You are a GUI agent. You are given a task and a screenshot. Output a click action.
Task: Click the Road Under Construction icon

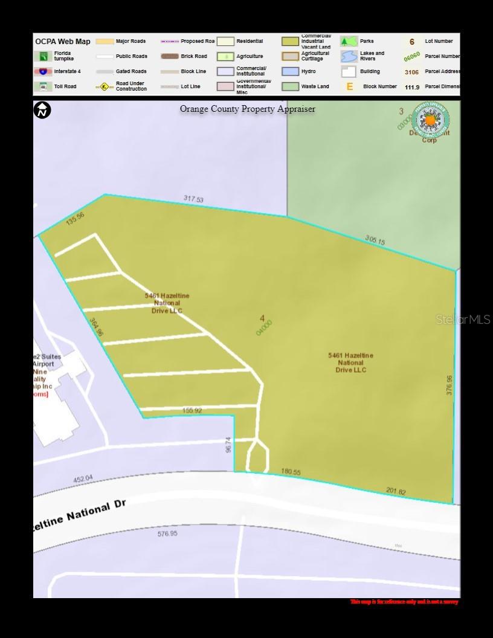click(105, 87)
